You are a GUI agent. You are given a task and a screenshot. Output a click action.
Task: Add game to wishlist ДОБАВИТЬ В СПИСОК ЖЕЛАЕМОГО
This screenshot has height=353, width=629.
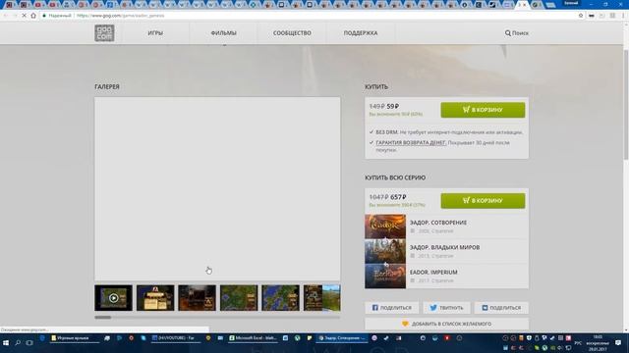[x=446, y=324]
